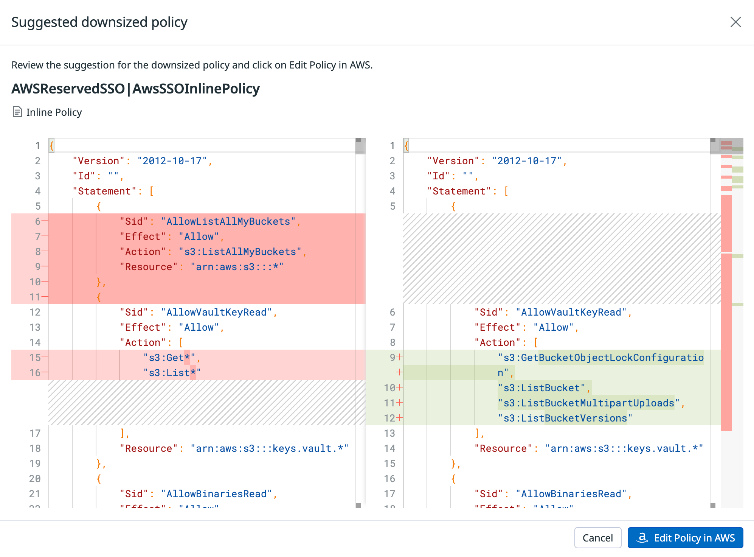Click "AllowBinariesRead" Sid in left pane
This screenshot has height=557, width=754.
[199, 494]
